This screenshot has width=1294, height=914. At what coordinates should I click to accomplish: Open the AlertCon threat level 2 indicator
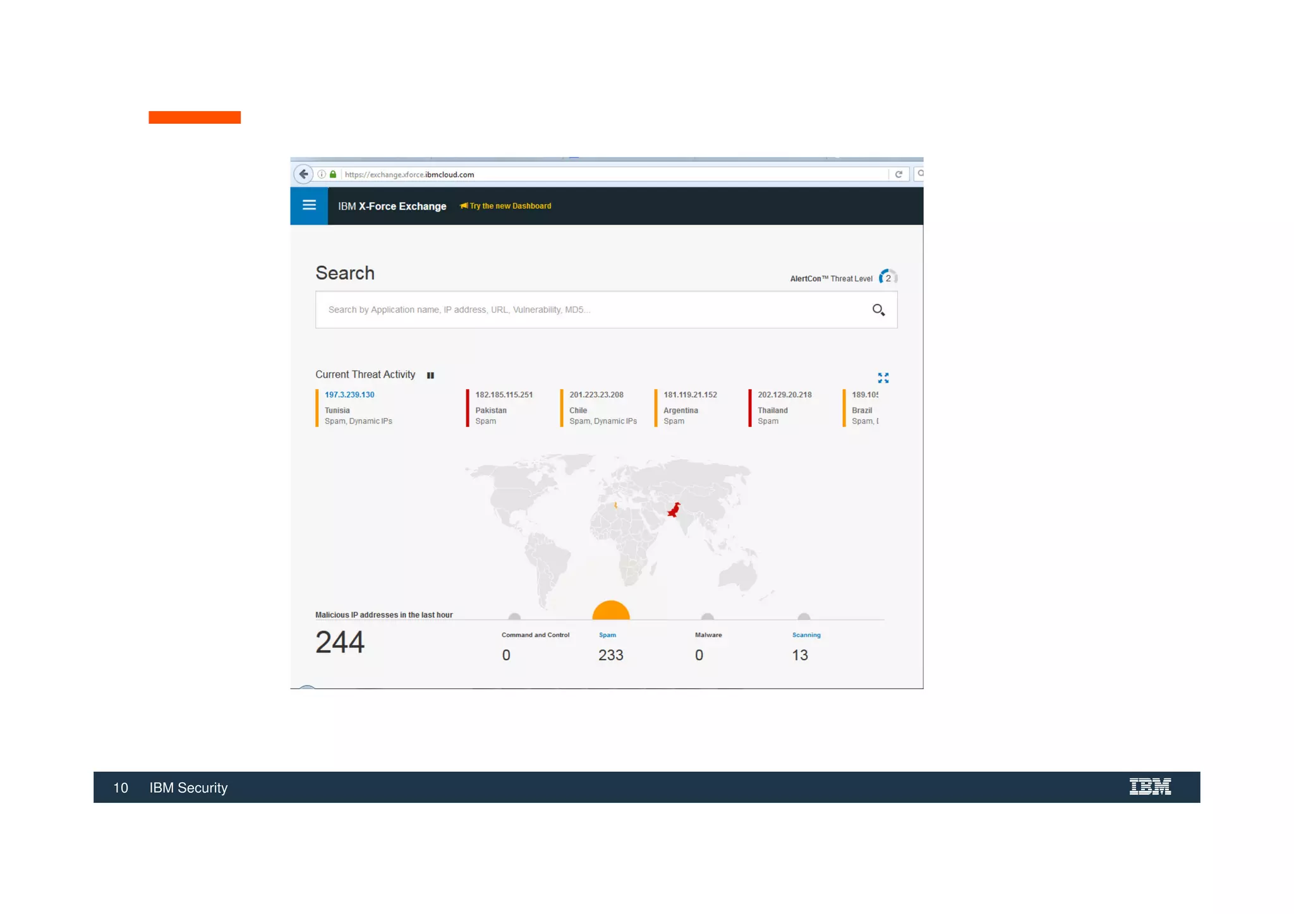coord(888,277)
